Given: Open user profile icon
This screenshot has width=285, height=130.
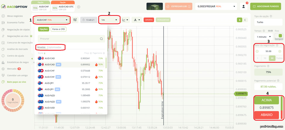Looking at the screenshot, I should [x=243, y=6].
